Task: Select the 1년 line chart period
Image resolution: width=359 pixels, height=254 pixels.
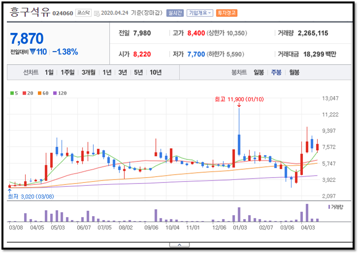Action: tap(107, 73)
